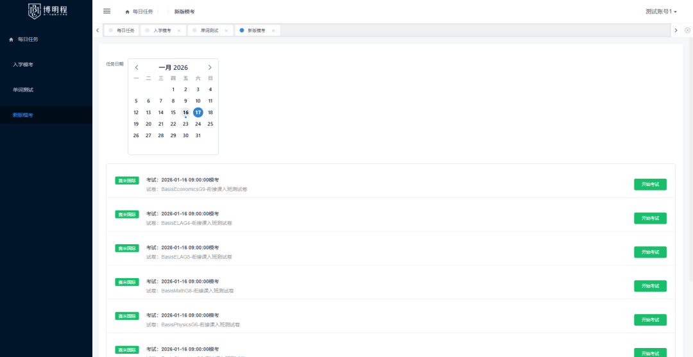The image size is (693, 357).
Task: Click the green badge on the BasisELAG4 row
Action: (x=127, y=214)
